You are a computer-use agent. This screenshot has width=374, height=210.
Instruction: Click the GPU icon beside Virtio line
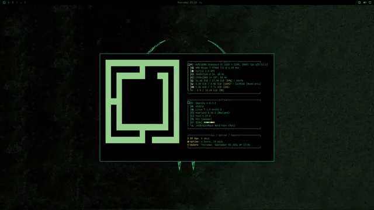tap(192, 71)
